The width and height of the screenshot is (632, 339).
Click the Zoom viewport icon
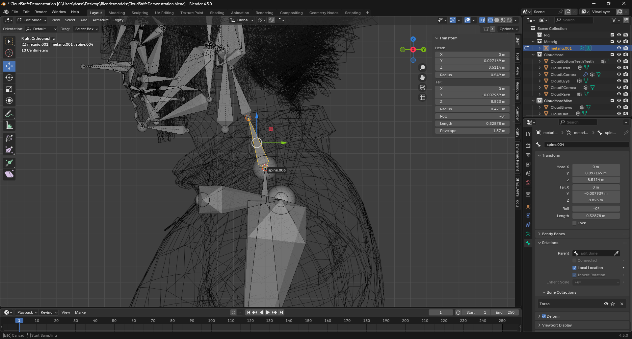(422, 68)
